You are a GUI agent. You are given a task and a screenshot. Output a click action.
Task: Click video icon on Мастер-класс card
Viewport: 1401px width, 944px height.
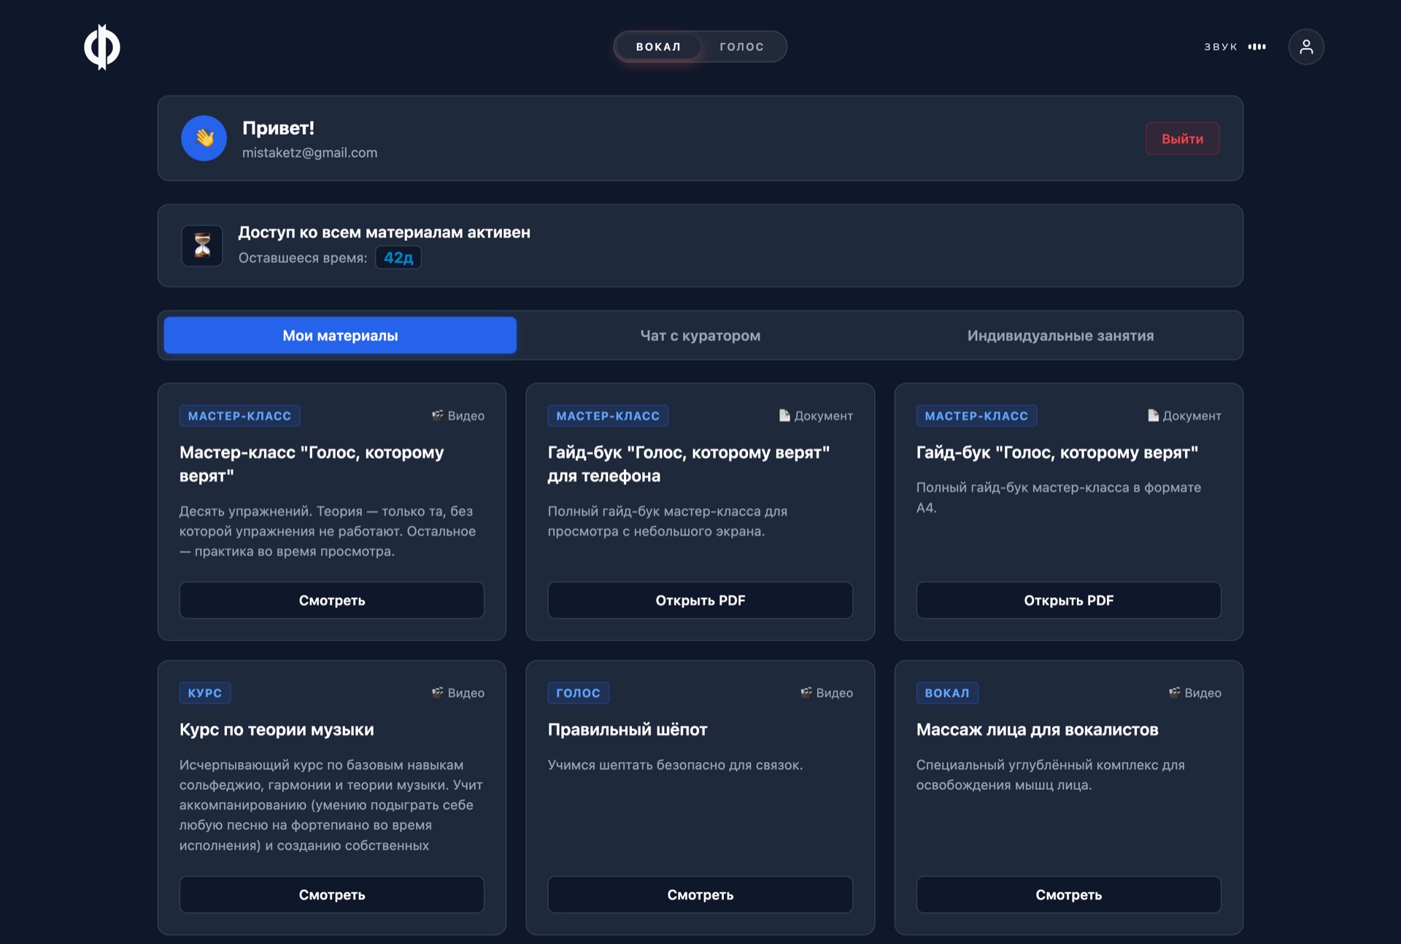438,415
